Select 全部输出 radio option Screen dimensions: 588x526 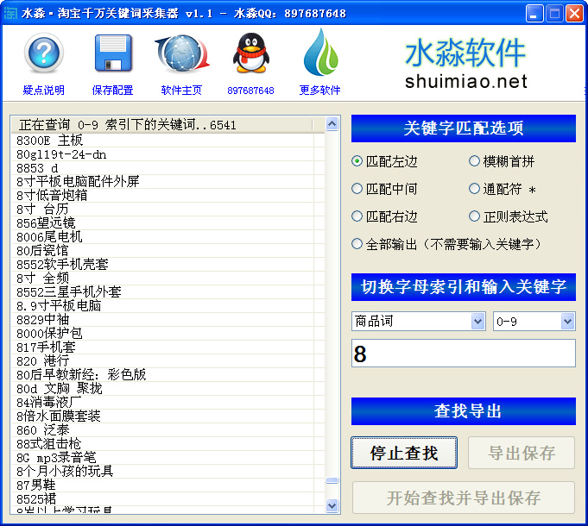click(357, 244)
